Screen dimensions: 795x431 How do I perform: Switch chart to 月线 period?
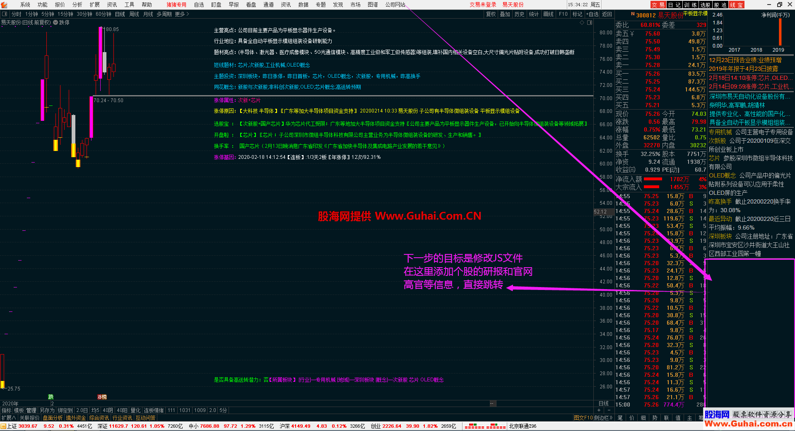[148, 14]
